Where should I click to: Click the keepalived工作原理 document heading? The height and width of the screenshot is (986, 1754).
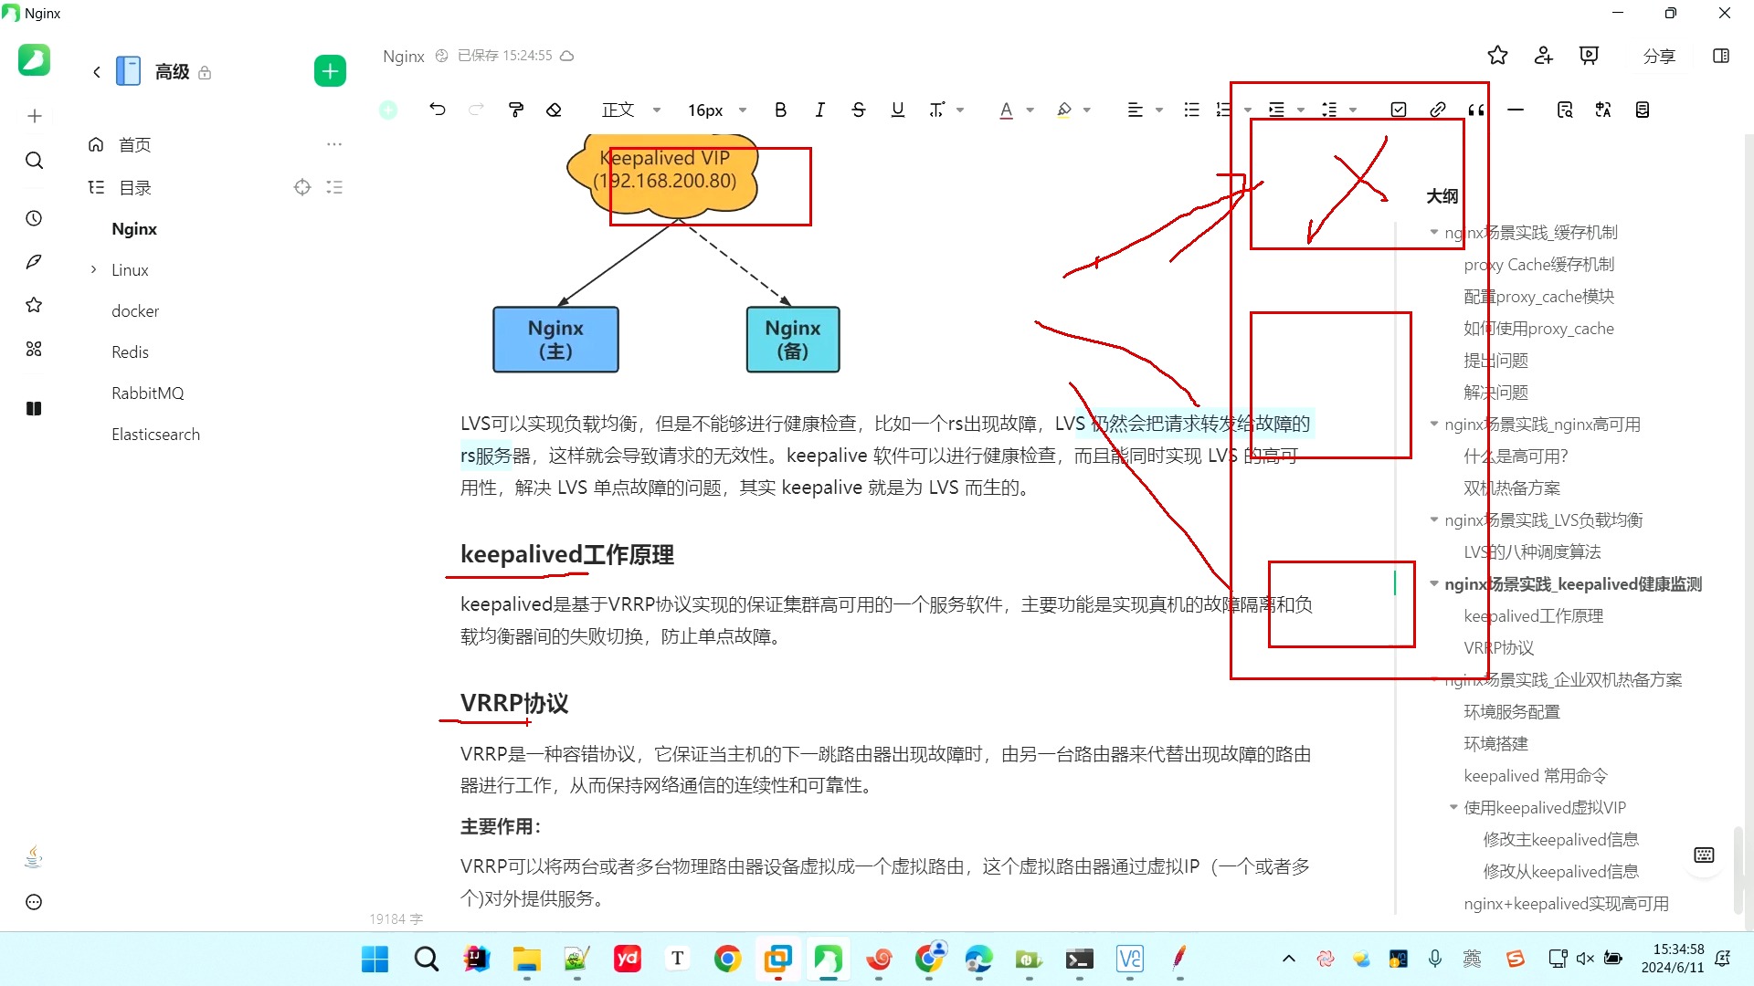567,554
